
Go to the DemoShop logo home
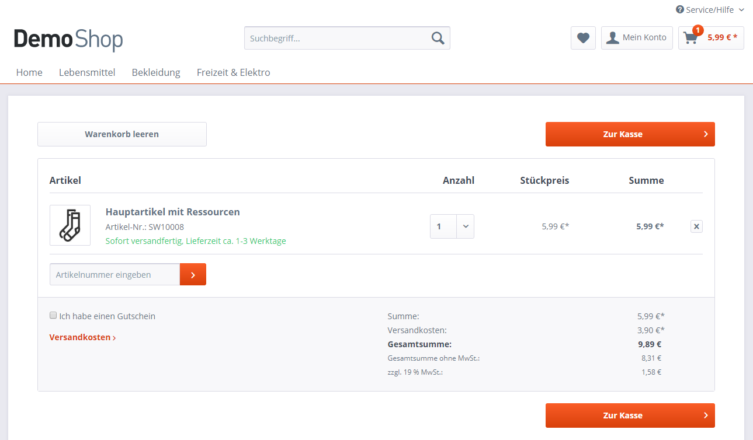pyautogui.click(x=68, y=39)
